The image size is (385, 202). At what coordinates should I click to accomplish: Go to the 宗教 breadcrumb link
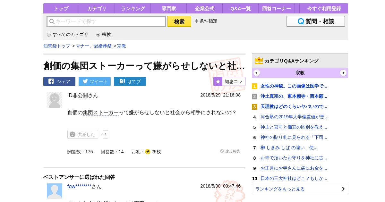tap(122, 46)
